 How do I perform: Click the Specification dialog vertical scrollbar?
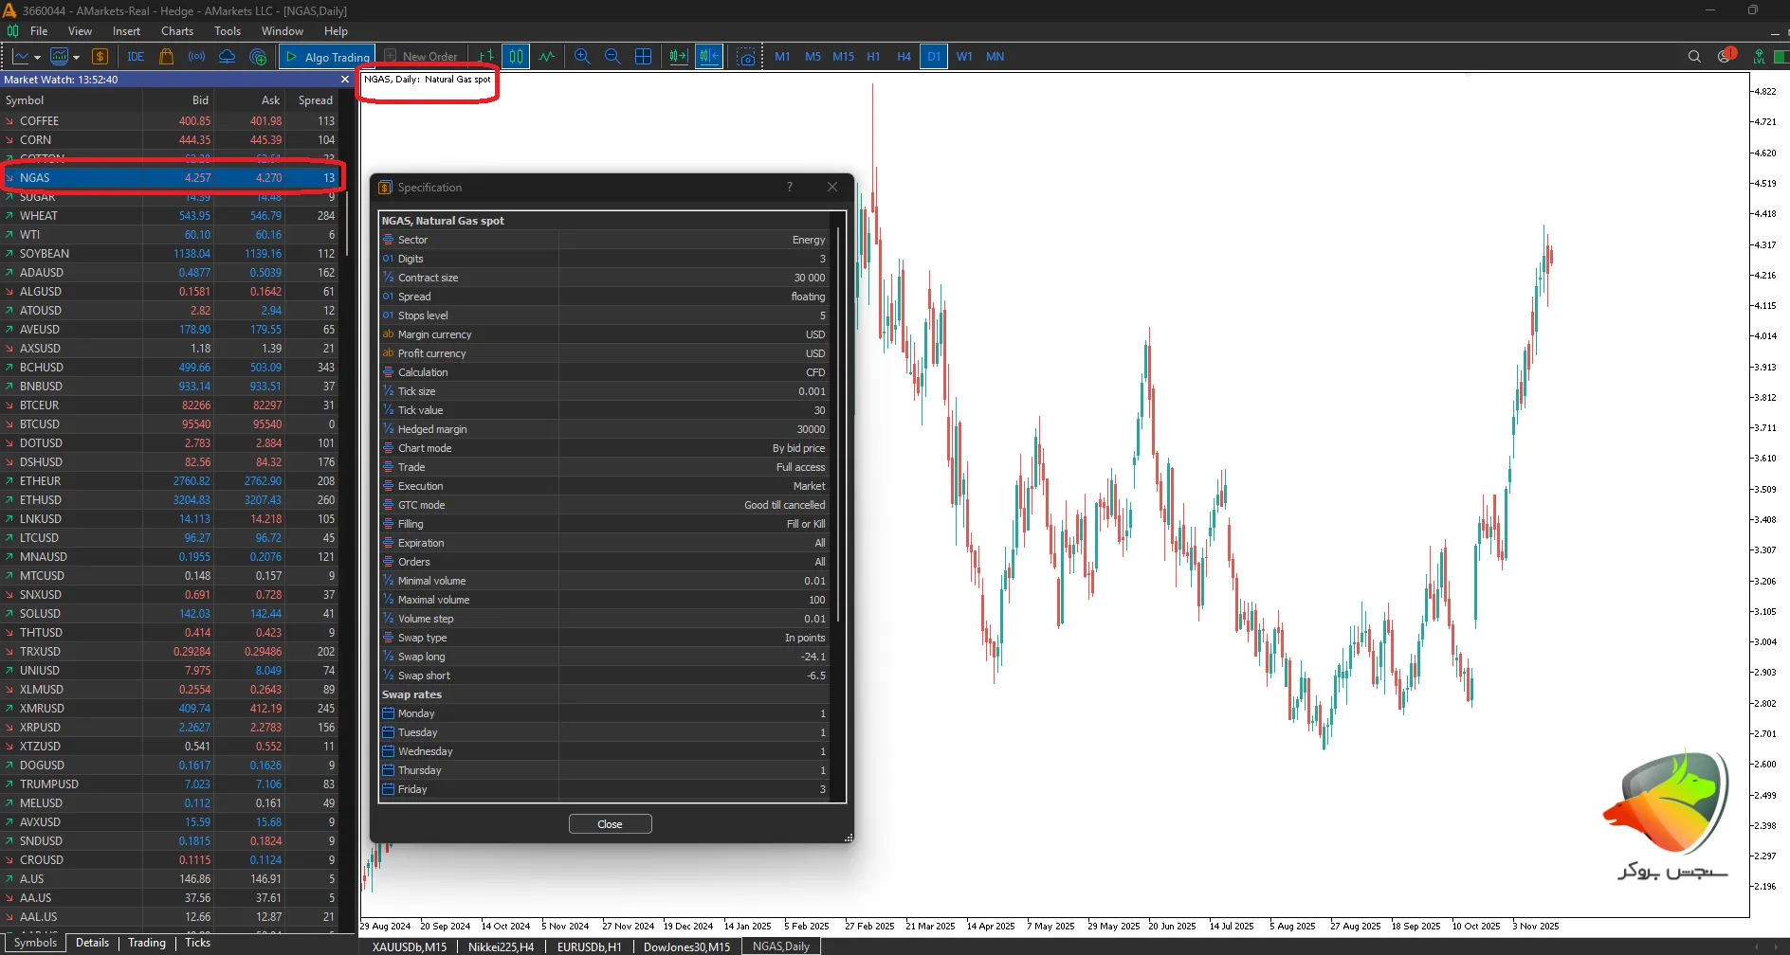[x=838, y=426]
